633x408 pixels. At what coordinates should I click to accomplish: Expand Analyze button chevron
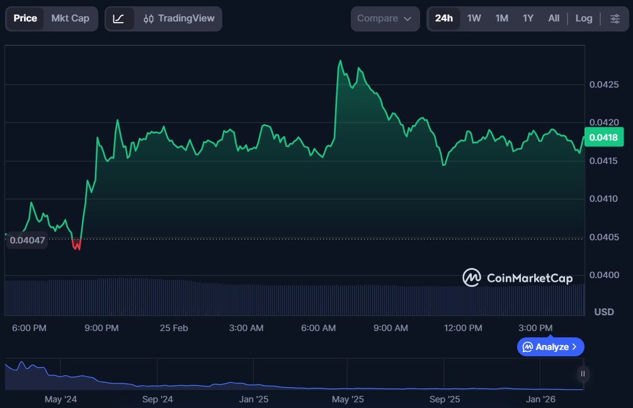[574, 347]
